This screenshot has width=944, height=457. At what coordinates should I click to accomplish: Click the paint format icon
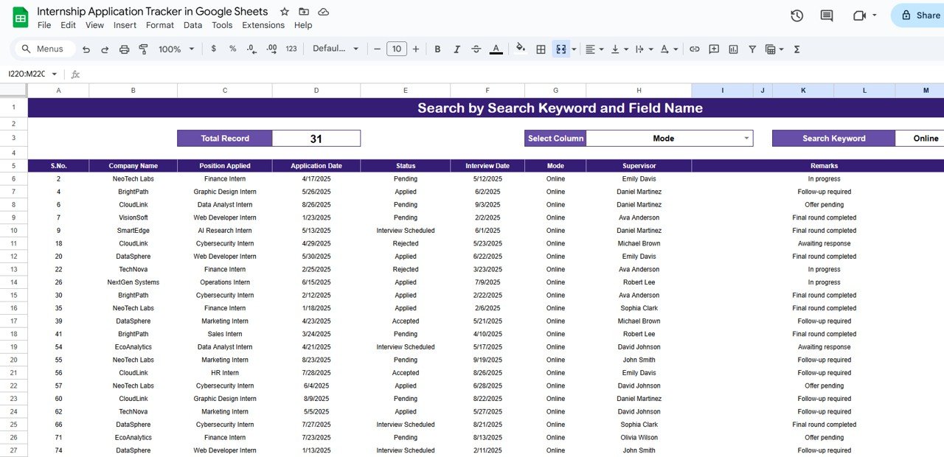(x=143, y=49)
